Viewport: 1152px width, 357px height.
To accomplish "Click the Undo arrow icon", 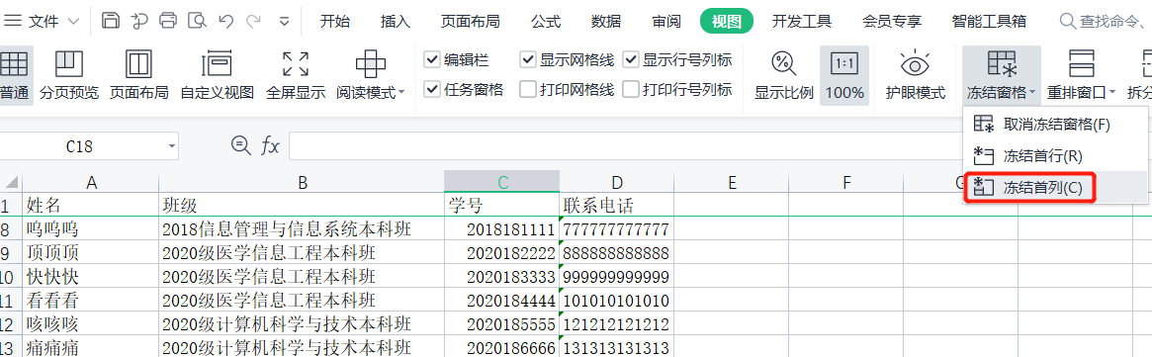I will 225,21.
